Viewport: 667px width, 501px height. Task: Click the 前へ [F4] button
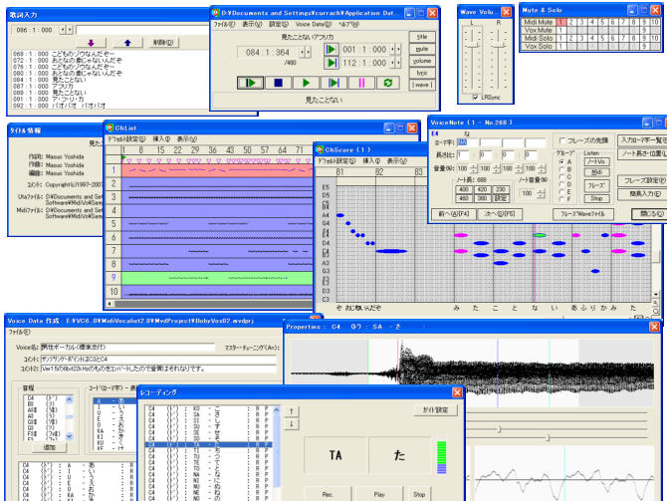(453, 214)
